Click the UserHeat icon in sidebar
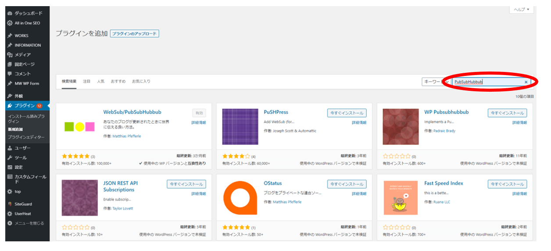This screenshot has width=551, height=251. [x=10, y=214]
